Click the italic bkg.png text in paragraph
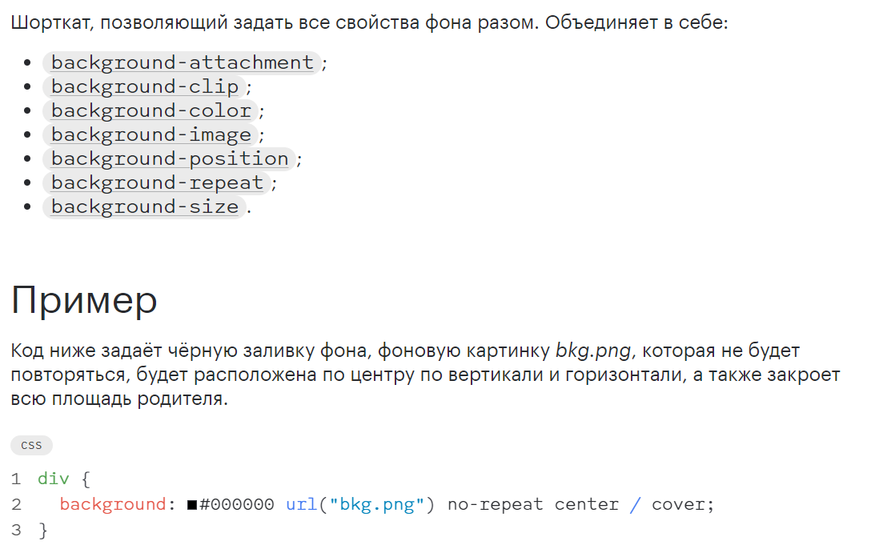The height and width of the screenshot is (549, 883). pyautogui.click(x=593, y=351)
